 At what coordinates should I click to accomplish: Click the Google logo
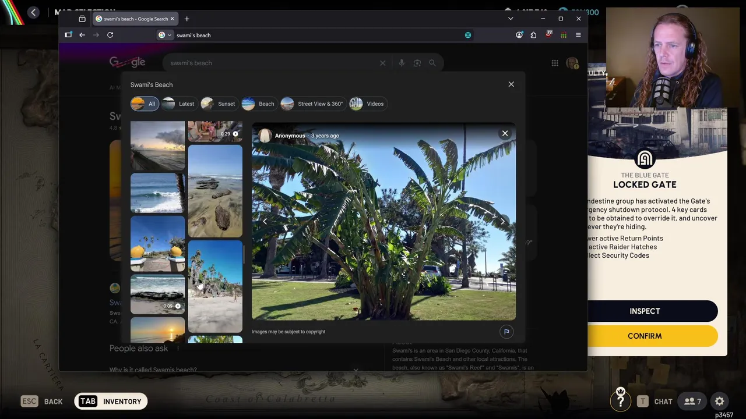(x=127, y=62)
